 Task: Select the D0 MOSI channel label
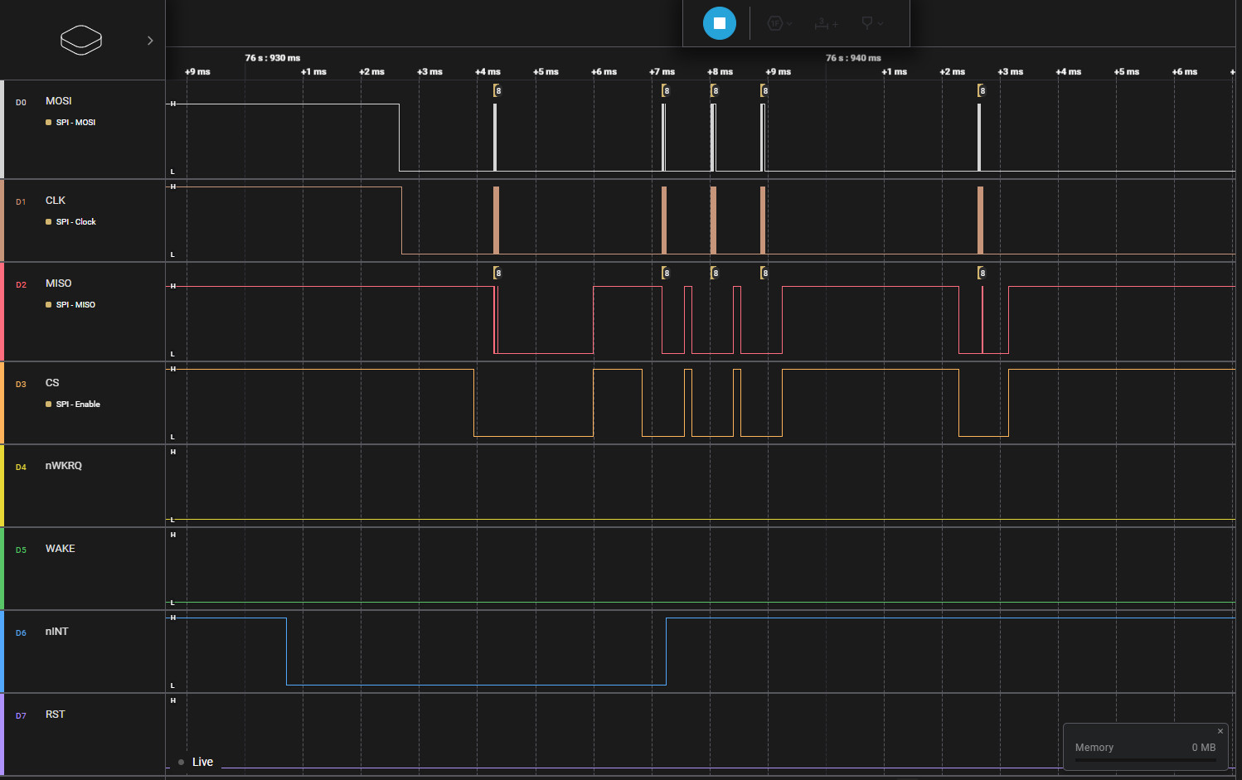pos(58,101)
